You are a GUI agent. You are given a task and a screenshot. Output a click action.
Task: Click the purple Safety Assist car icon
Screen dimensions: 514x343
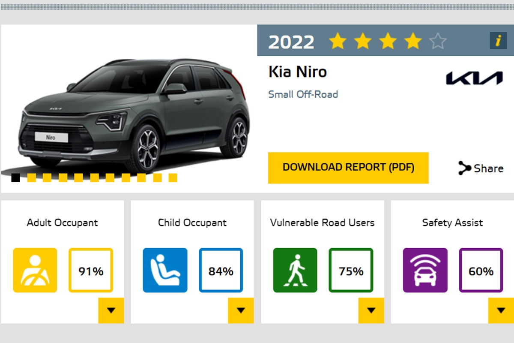click(x=425, y=270)
